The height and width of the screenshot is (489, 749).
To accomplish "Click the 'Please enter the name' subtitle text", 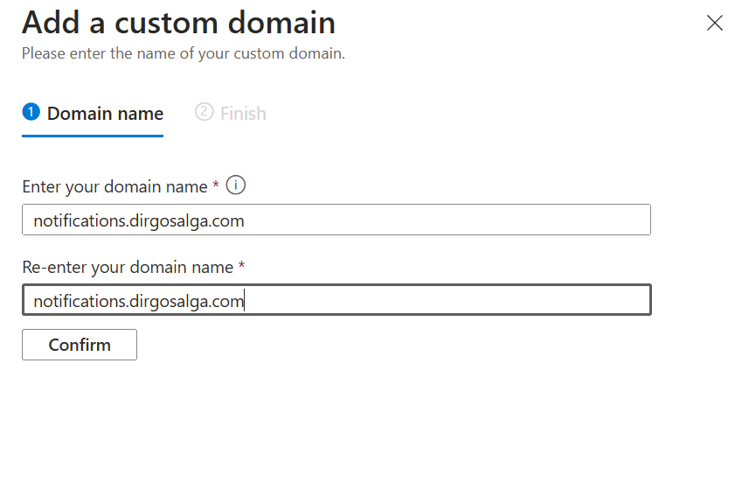I will point(183,54).
